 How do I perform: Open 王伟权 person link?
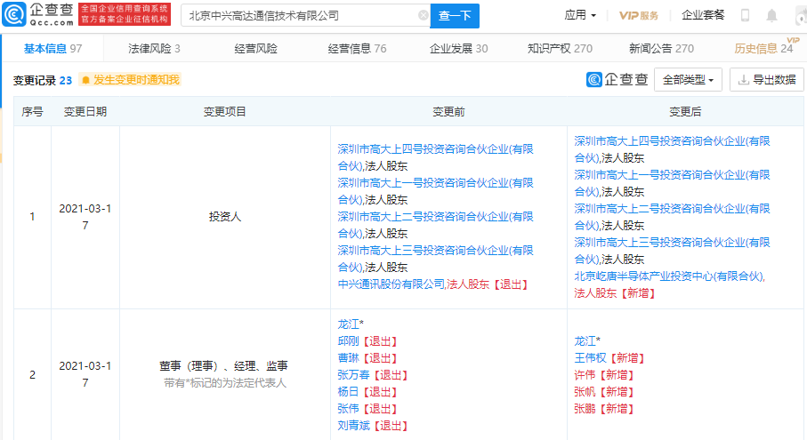pyautogui.click(x=590, y=357)
